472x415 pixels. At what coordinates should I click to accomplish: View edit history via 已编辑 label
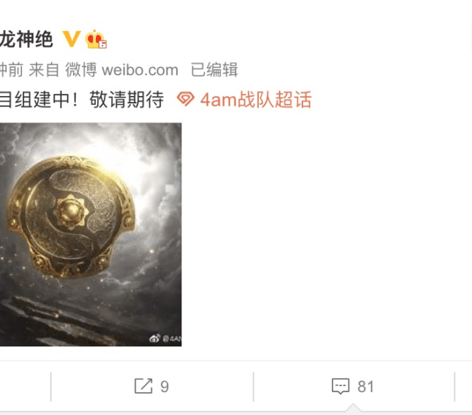click(x=214, y=70)
